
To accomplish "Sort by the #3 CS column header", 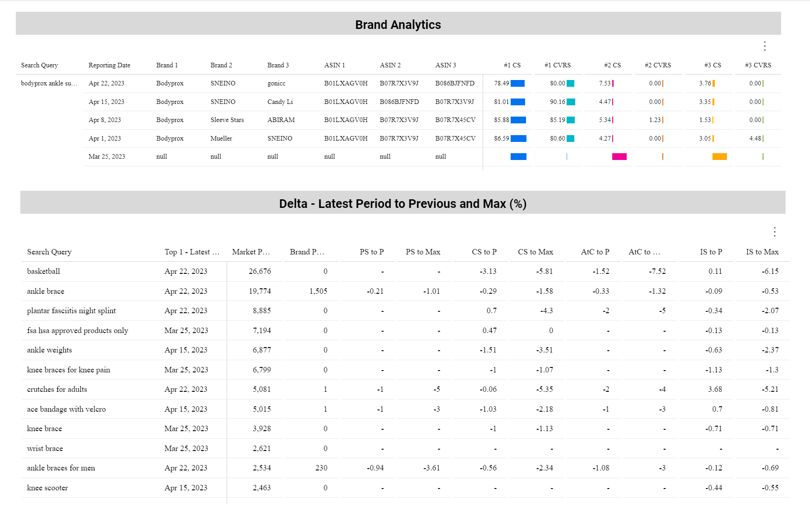I will click(x=712, y=65).
